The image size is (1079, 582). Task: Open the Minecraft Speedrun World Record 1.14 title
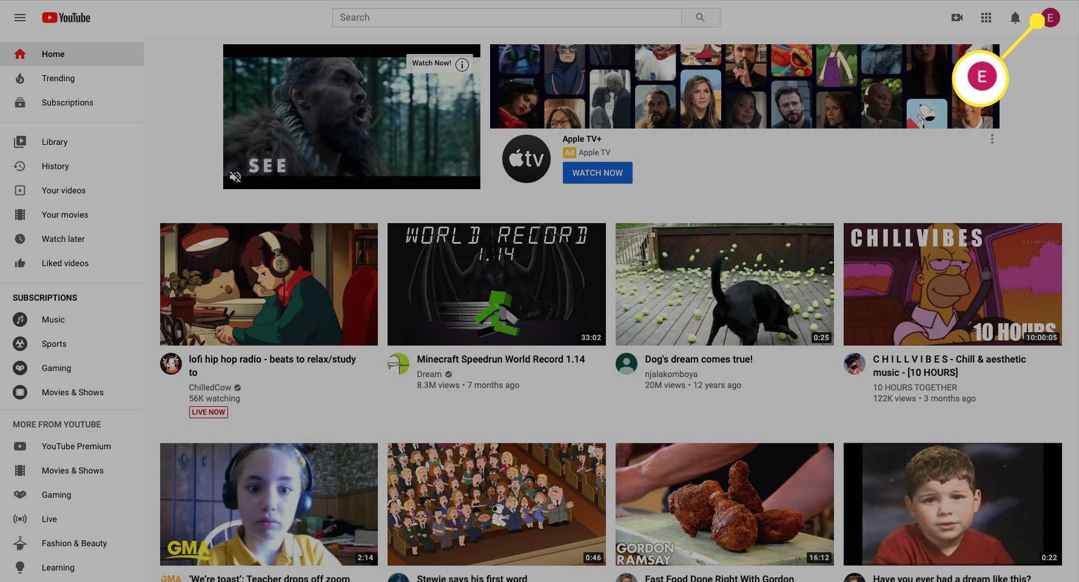(501, 359)
